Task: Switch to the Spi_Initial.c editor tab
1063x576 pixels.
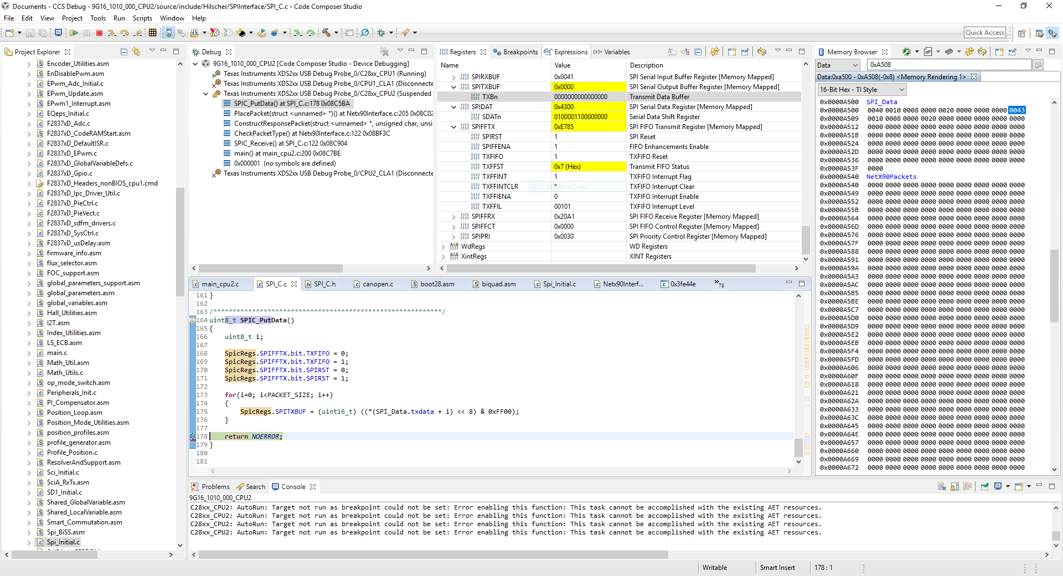Action: tap(559, 284)
